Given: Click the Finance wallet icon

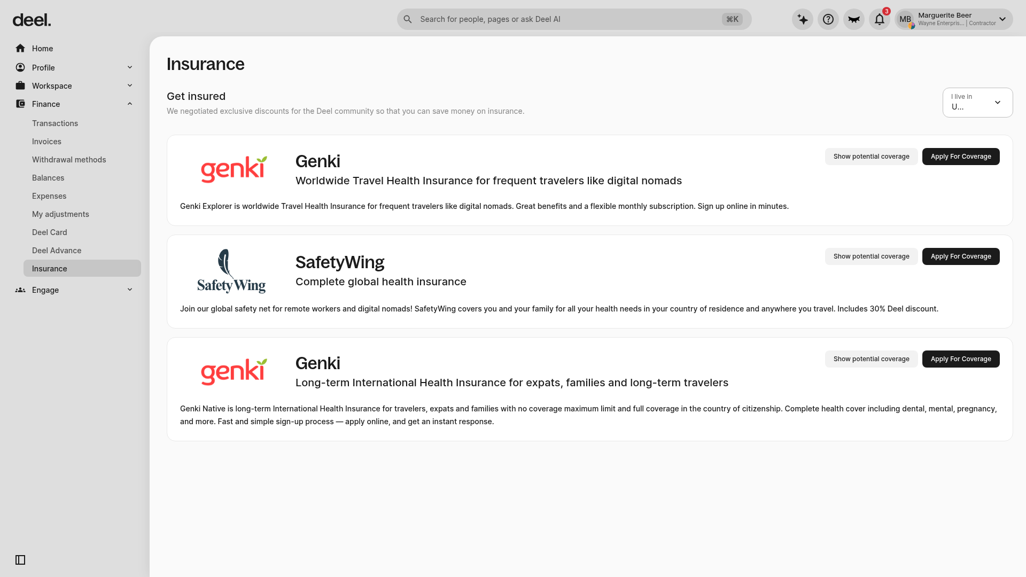Looking at the screenshot, I should pos(20,104).
